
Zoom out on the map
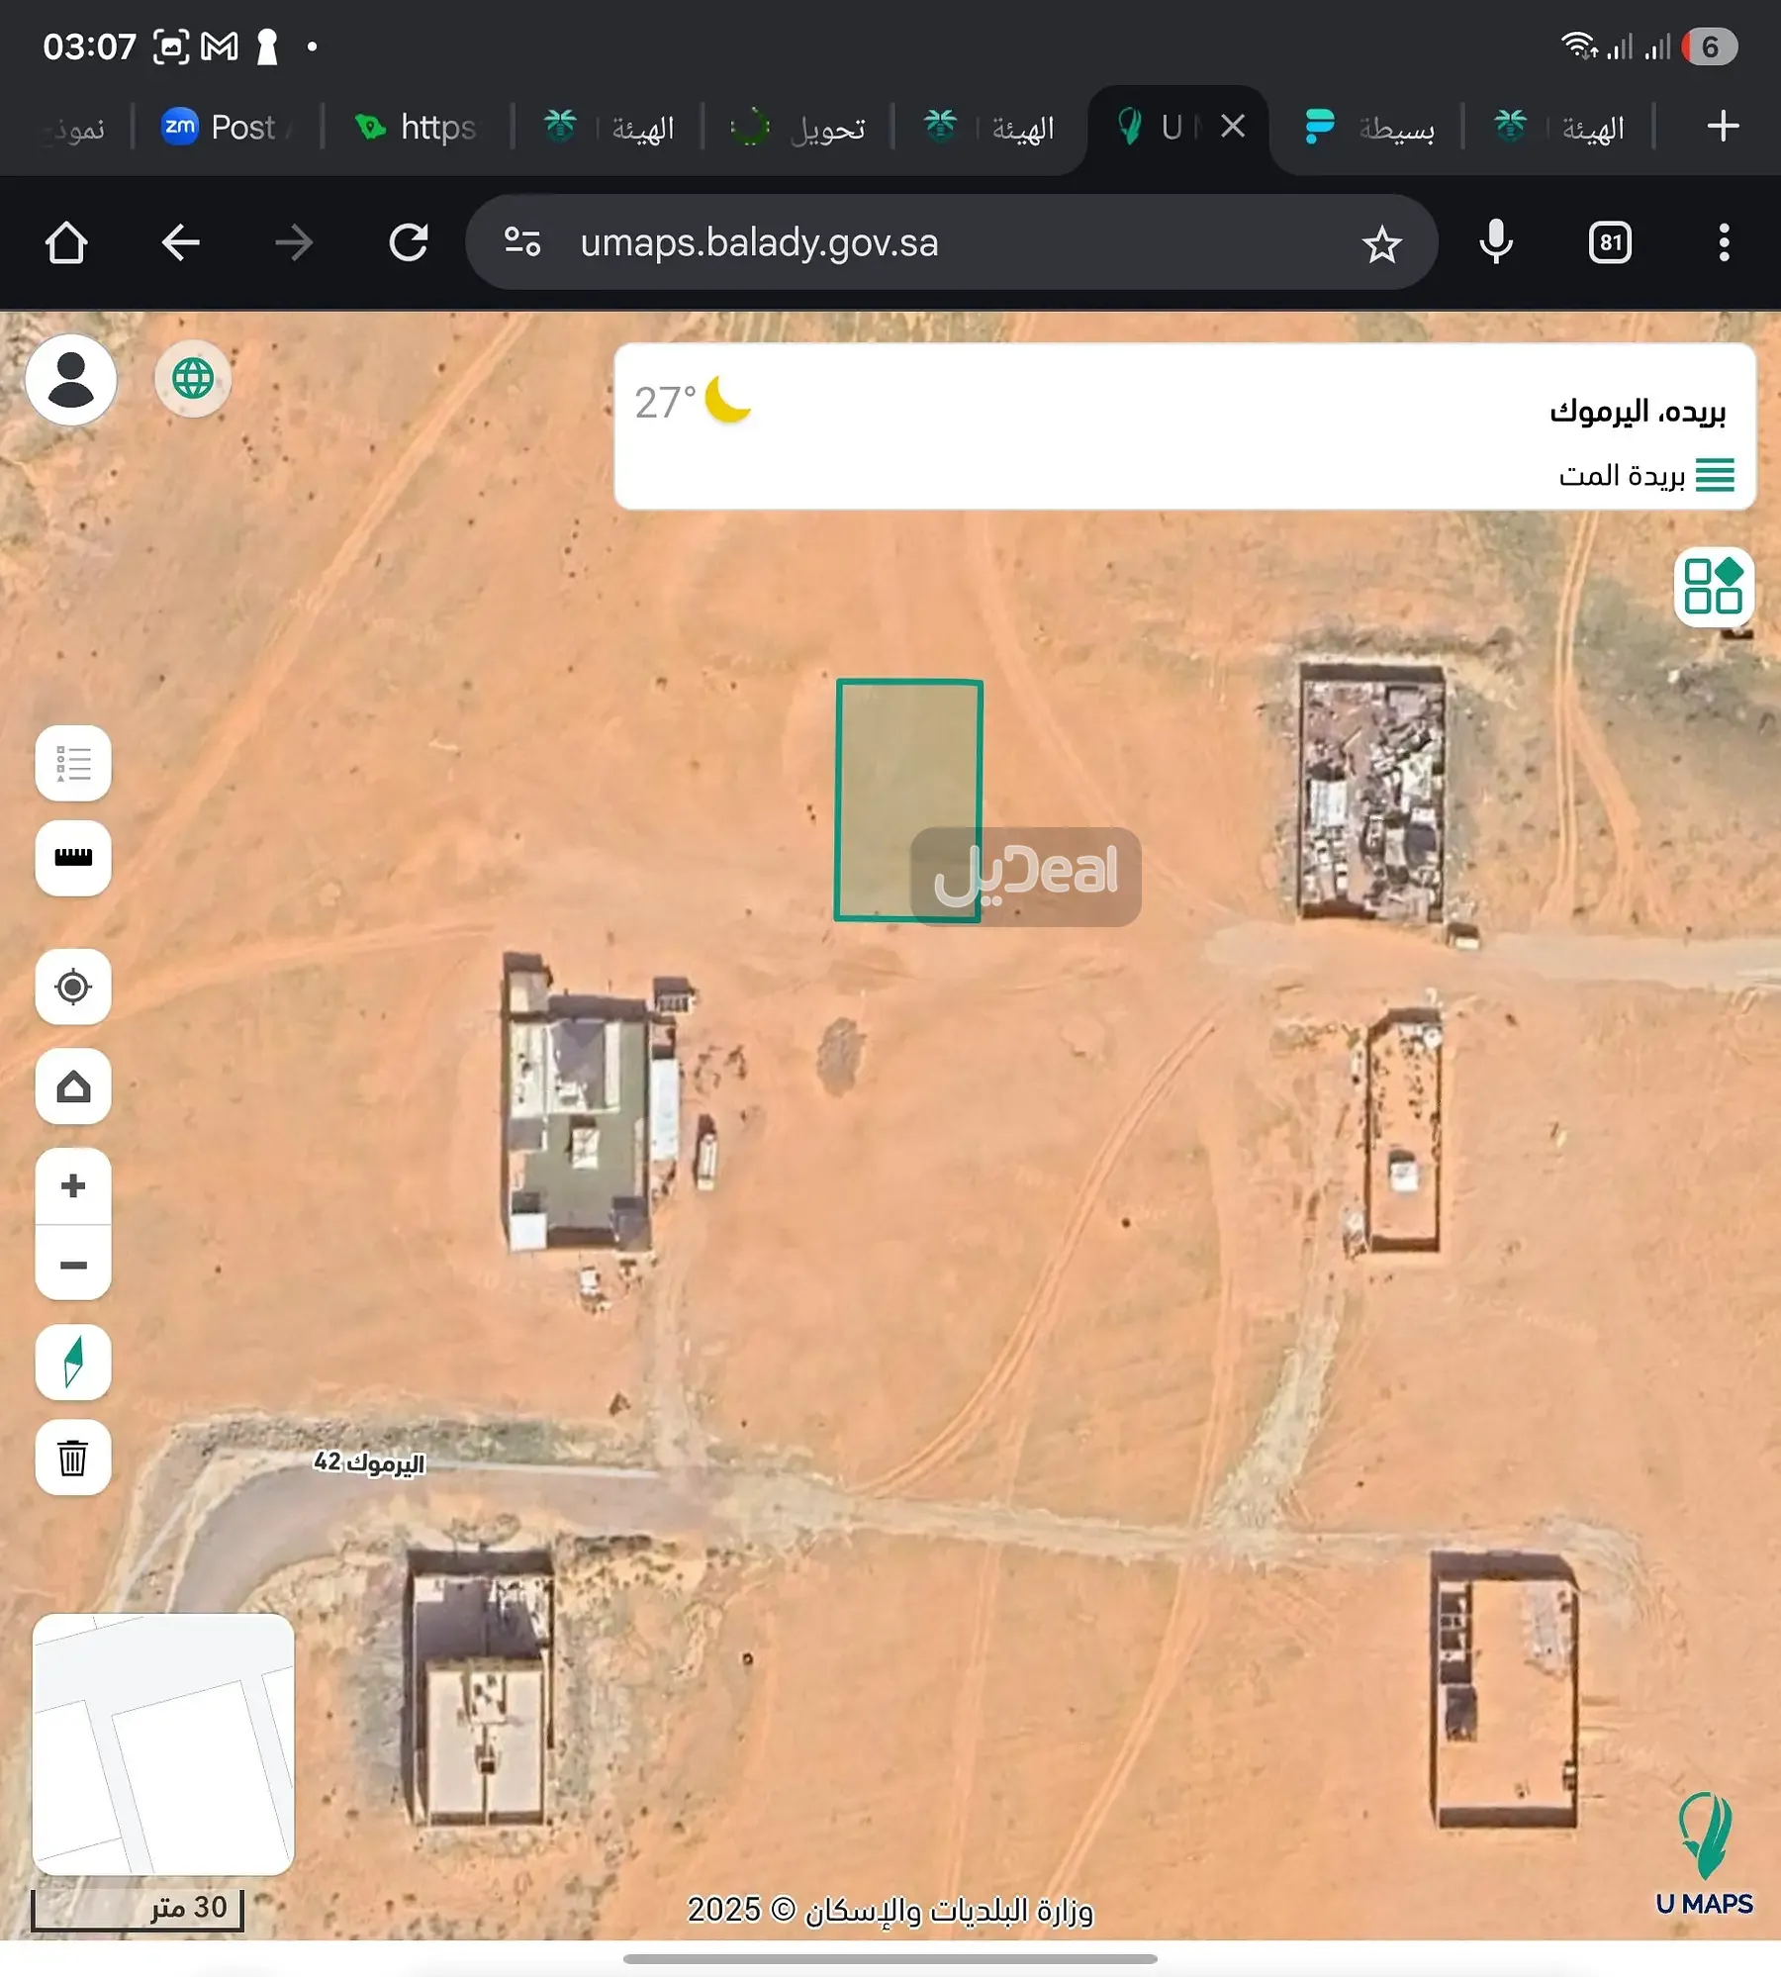click(73, 1265)
